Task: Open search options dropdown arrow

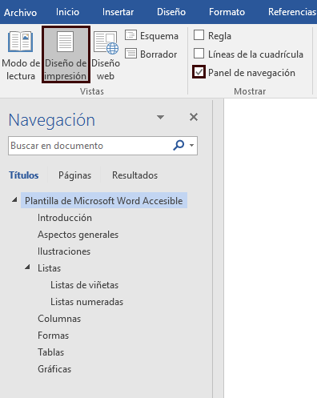Action: [191, 146]
